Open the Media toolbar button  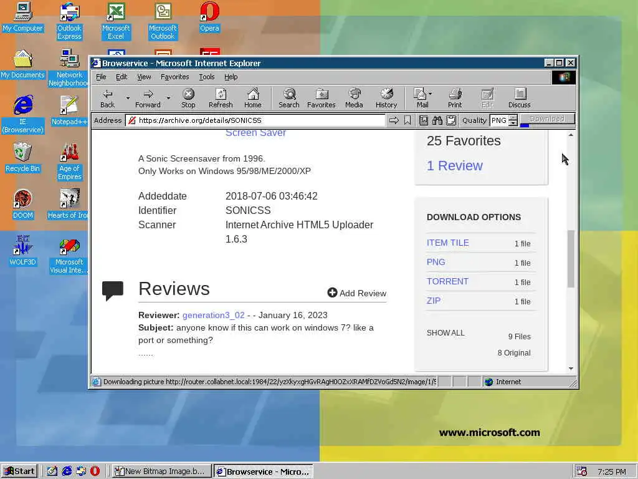tap(354, 98)
